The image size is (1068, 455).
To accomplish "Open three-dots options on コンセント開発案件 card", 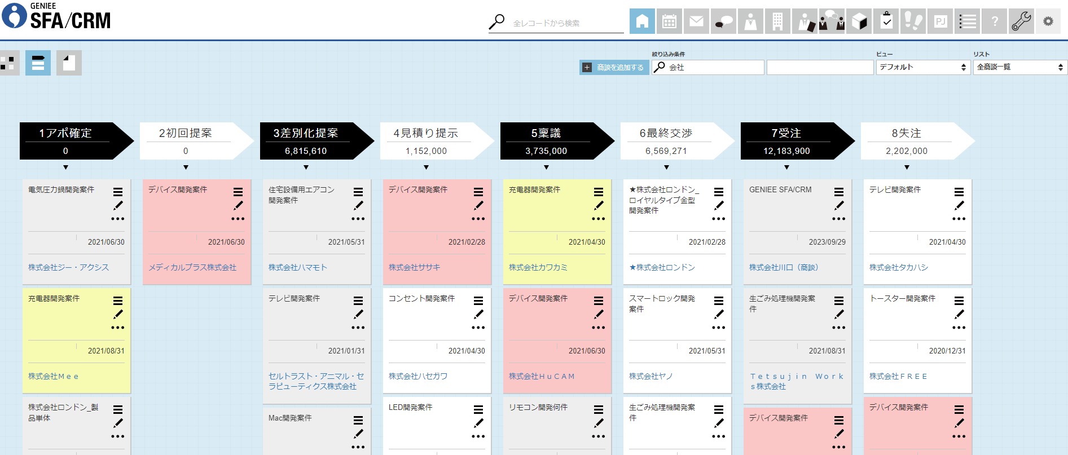I will coord(478,328).
